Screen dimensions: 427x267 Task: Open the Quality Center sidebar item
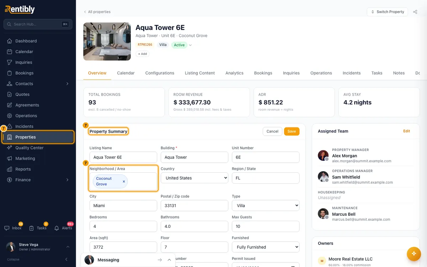pos(38,148)
